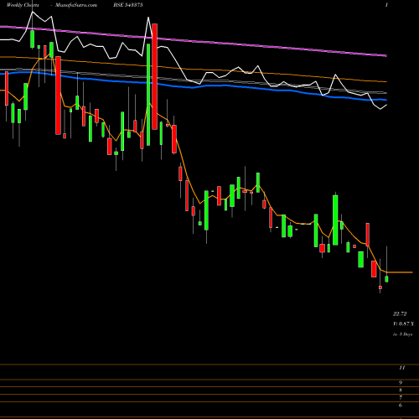Image resolution: width=419 pixels, height=419 pixels.
Task: Click the axis label 11
Action: 402,368
